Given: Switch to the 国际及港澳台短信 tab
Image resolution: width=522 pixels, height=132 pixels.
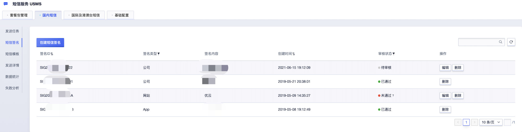Looking at the screenshot, I should pos(84,15).
